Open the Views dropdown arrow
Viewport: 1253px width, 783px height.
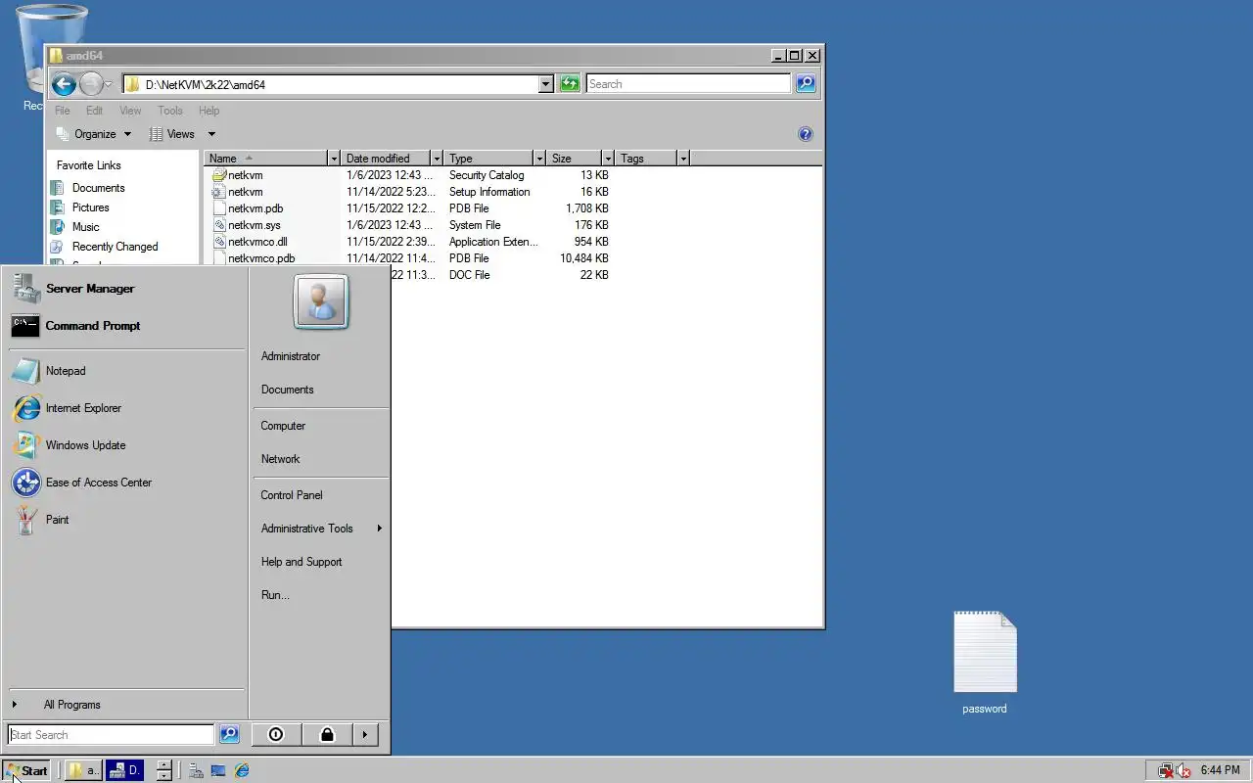[210, 134]
